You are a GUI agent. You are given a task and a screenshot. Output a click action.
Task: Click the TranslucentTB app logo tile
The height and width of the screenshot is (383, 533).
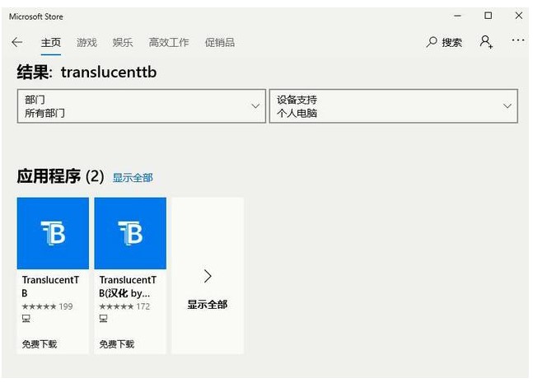(x=53, y=233)
